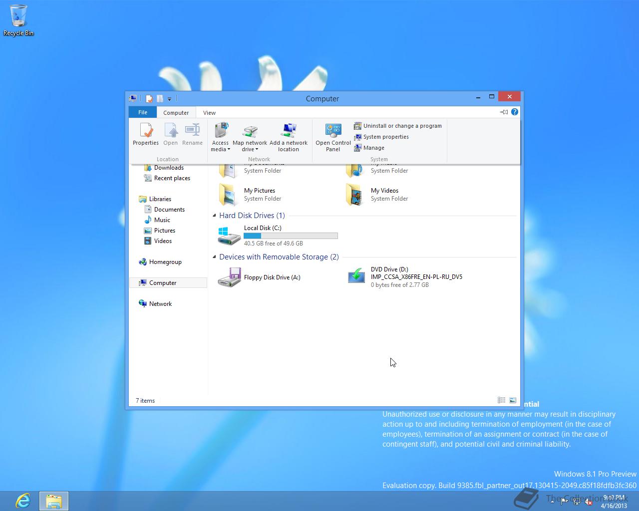The width and height of the screenshot is (639, 511).
Task: Select the Recycle Bin desktop icon
Action: [18, 20]
